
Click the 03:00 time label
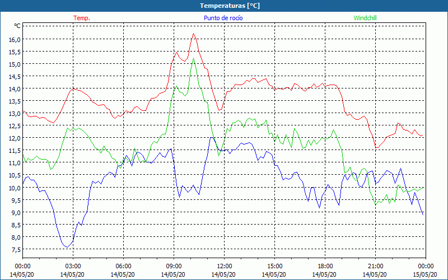pyautogui.click(x=73, y=267)
